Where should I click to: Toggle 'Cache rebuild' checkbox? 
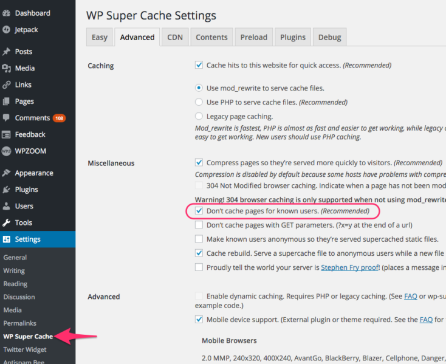199,253
